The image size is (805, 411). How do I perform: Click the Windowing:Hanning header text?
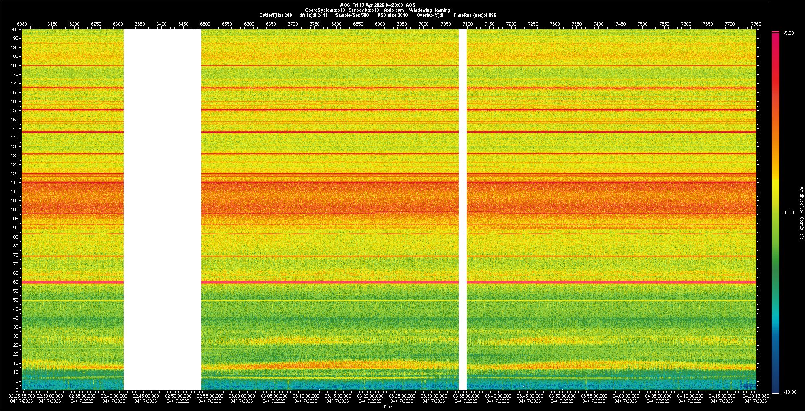(x=429, y=10)
